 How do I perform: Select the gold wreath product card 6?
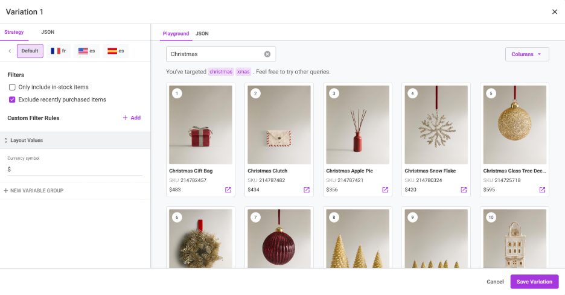[200, 238]
